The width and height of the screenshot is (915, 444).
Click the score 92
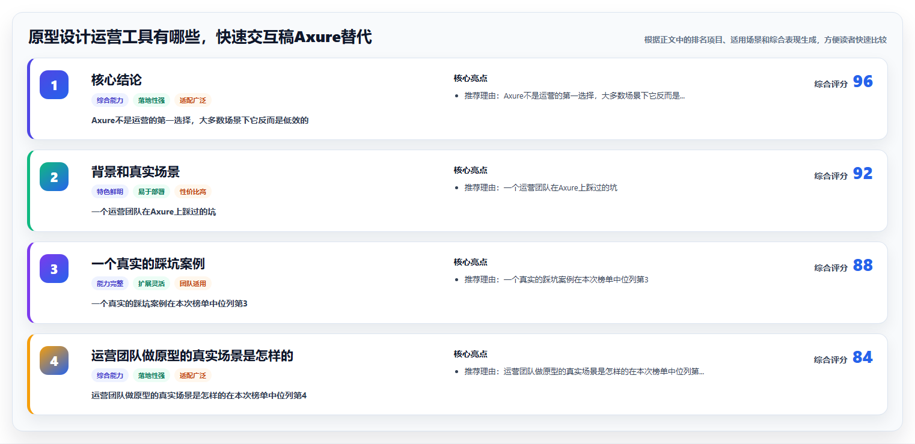pos(863,174)
